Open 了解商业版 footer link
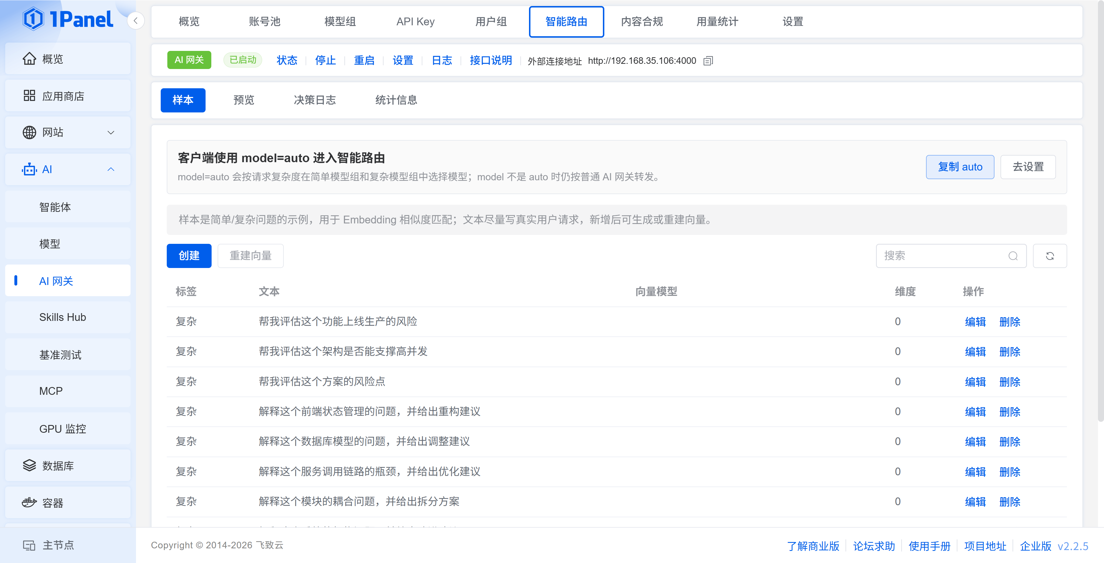 [x=813, y=546]
